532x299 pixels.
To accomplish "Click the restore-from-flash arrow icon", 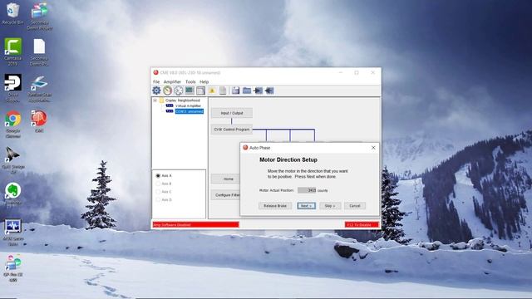I will pos(269,91).
